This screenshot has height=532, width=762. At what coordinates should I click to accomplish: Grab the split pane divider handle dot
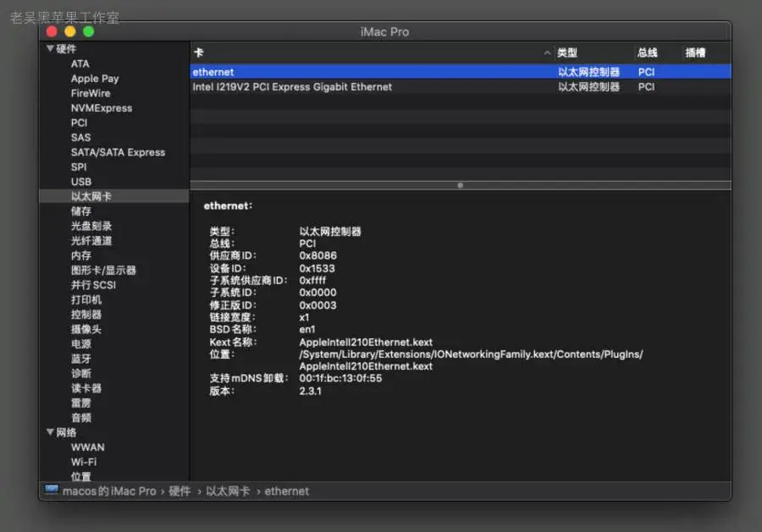[x=461, y=185]
